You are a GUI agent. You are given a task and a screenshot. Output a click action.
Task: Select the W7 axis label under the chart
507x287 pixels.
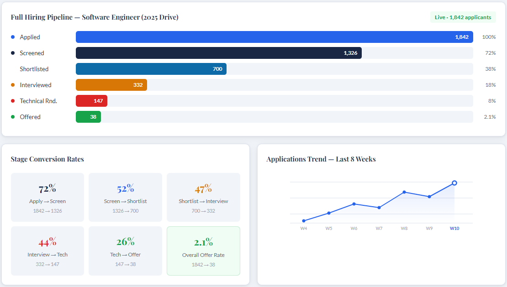[379, 228]
